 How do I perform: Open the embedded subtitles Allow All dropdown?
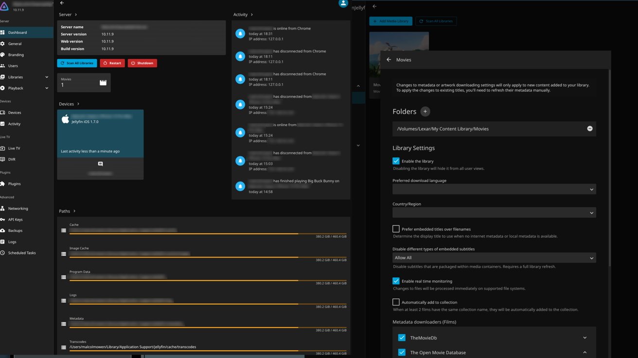click(x=494, y=258)
